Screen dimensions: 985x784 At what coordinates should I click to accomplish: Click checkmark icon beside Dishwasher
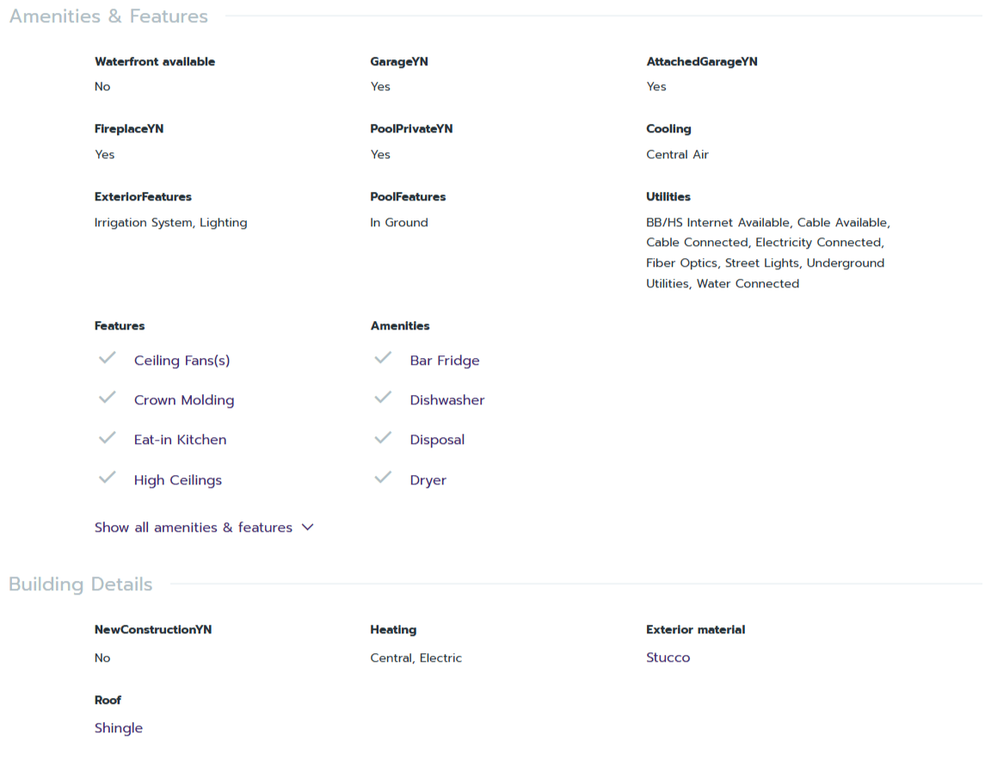383,398
